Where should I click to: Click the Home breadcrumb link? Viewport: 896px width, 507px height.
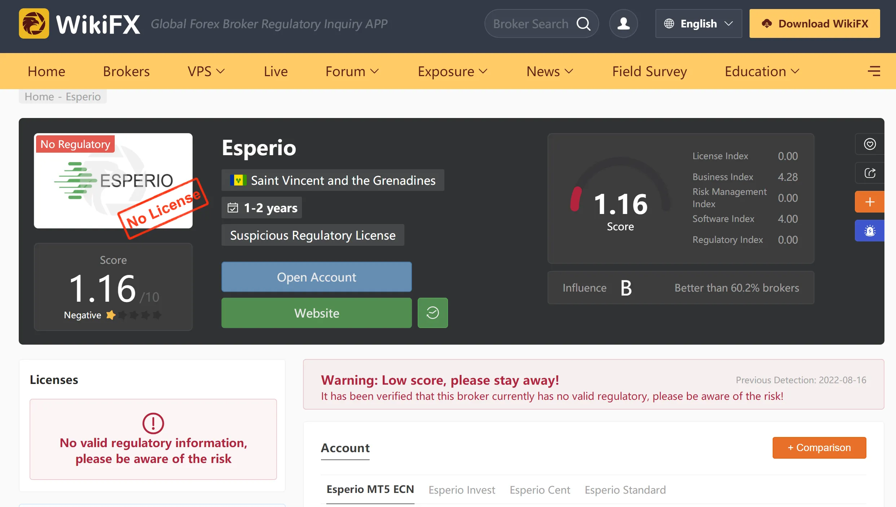point(39,96)
